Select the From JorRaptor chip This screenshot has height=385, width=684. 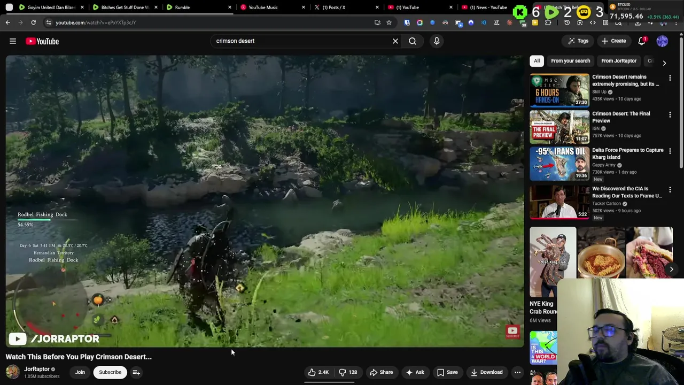point(619,61)
